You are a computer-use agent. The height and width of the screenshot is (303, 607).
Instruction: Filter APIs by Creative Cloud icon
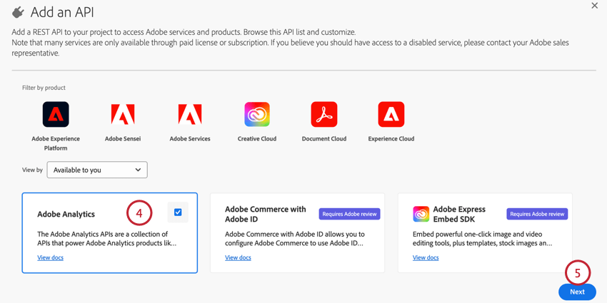click(257, 114)
